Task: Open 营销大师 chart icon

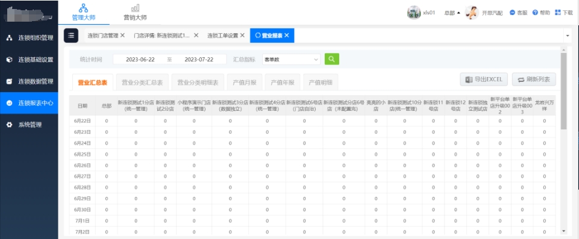Action: point(135,8)
